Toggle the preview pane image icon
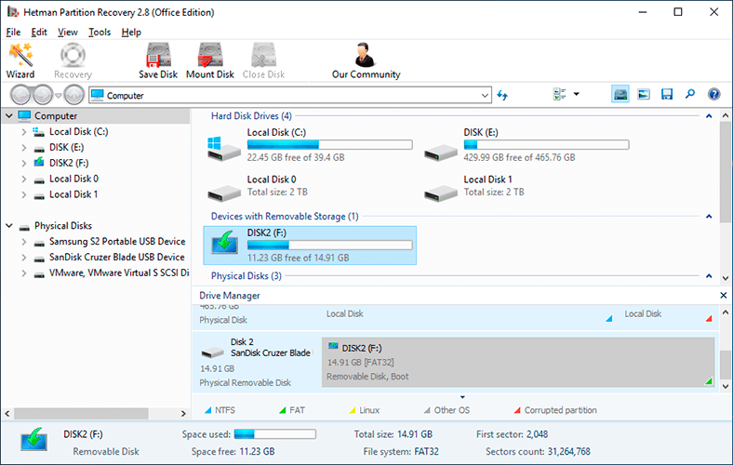The image size is (733, 465). pyautogui.click(x=644, y=95)
